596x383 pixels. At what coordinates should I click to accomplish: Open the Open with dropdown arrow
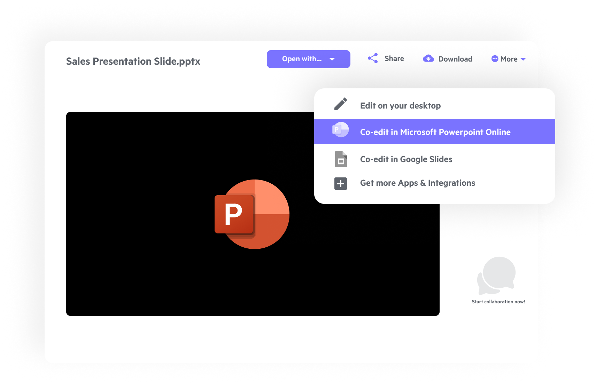[332, 59]
